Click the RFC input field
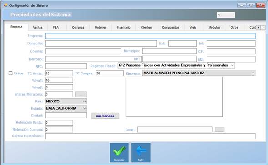The width and height of the screenshot is (268, 165). click(66, 66)
